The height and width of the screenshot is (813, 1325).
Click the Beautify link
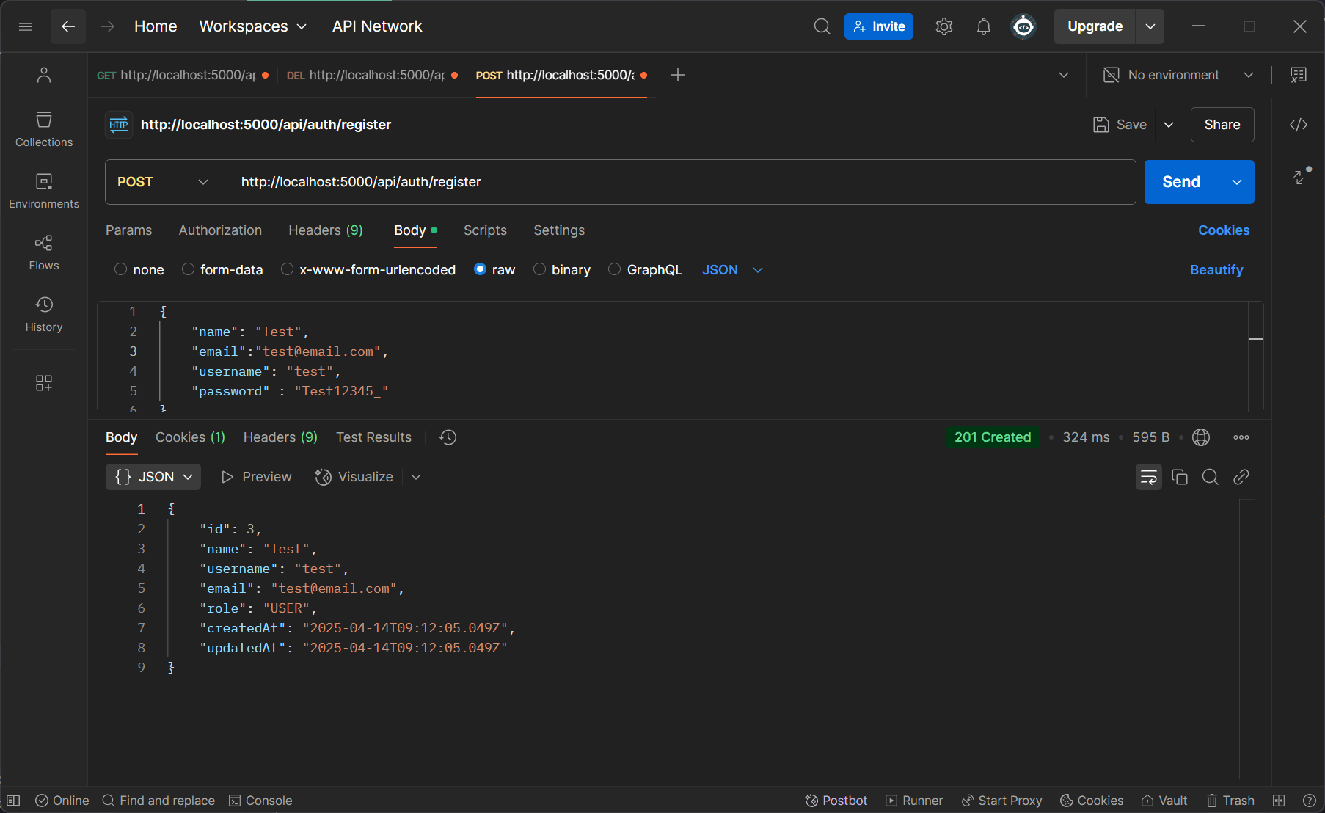tap(1216, 270)
